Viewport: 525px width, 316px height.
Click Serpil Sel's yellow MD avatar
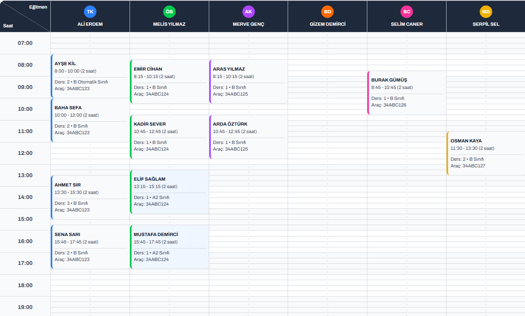(486, 12)
